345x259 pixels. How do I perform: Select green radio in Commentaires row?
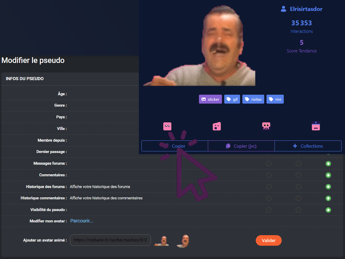coord(328,175)
